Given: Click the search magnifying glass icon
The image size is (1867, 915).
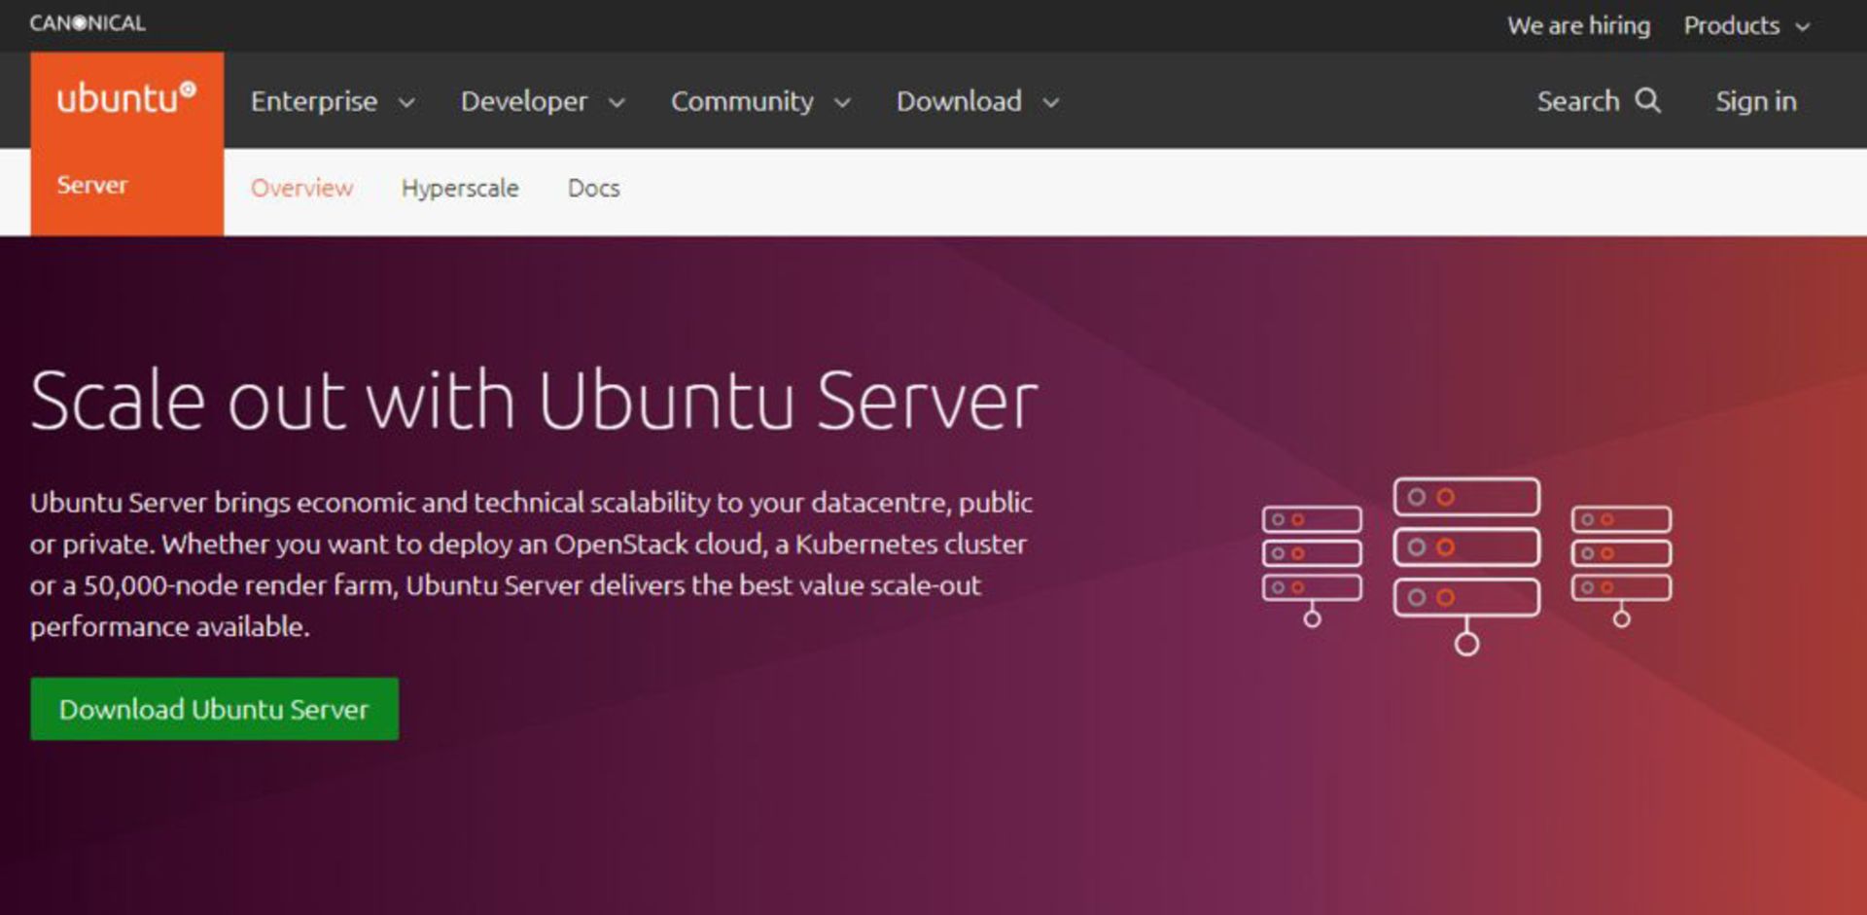Looking at the screenshot, I should pos(1647,100).
